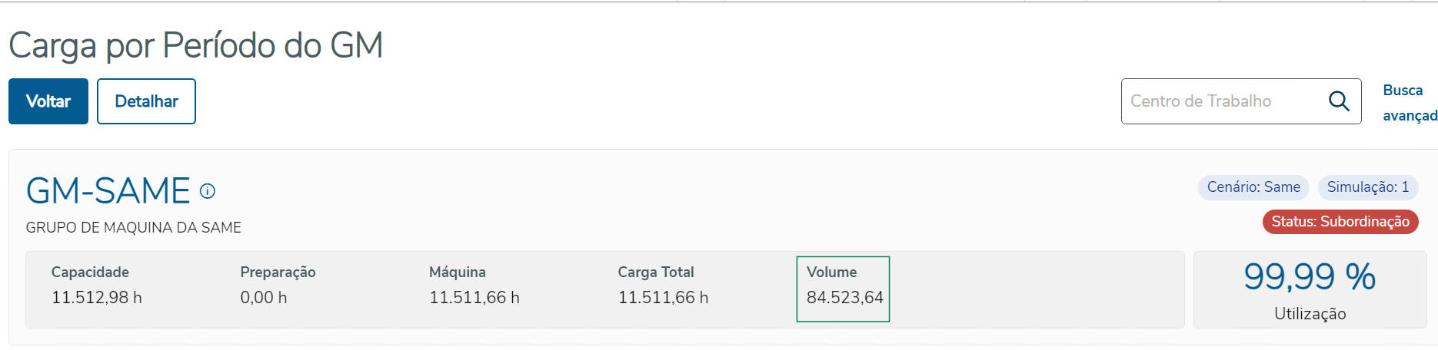Click the GRUPO DE MAQUINA DA SAME subtitle
The image size is (1438, 350).
(134, 228)
